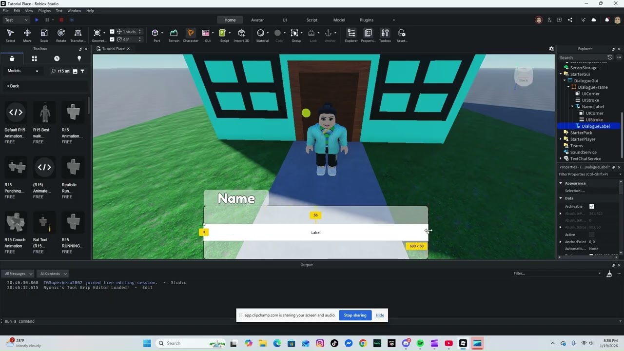The height and width of the screenshot is (351, 624).
Task: Toggle the move snapping studs checkbox
Action: click(x=112, y=32)
